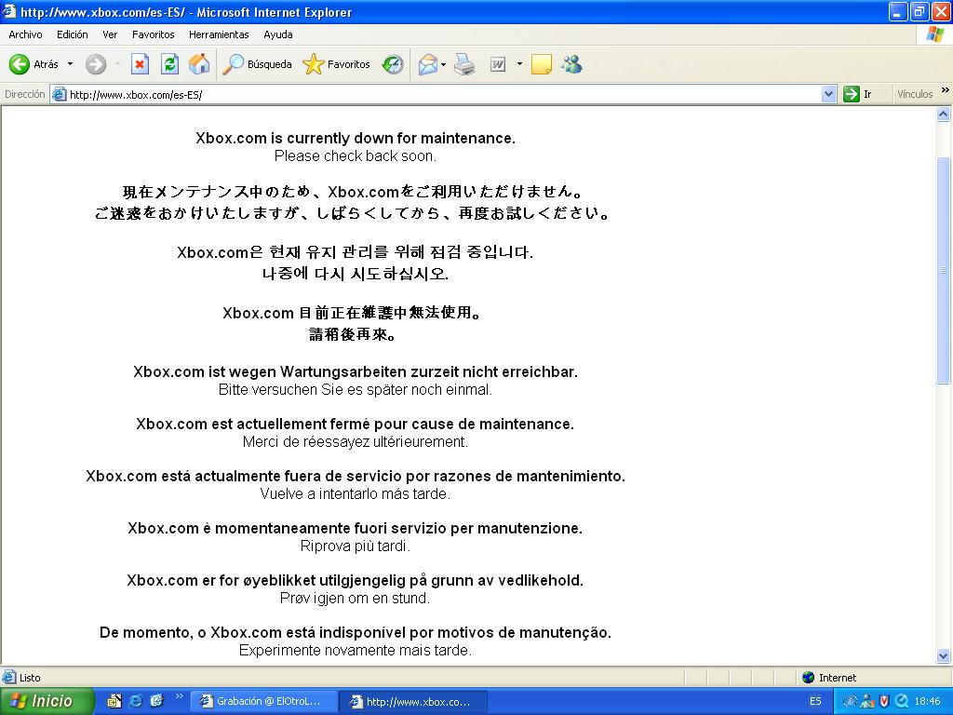Click the Messenger tray icon
The image size is (953, 715).
[x=867, y=701]
